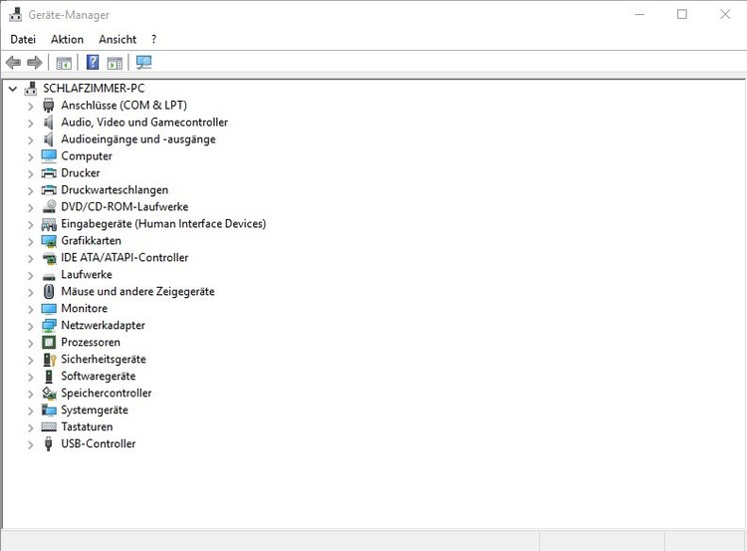The height and width of the screenshot is (551, 747).
Task: Expand the Prozessoren category
Action: pyautogui.click(x=31, y=343)
